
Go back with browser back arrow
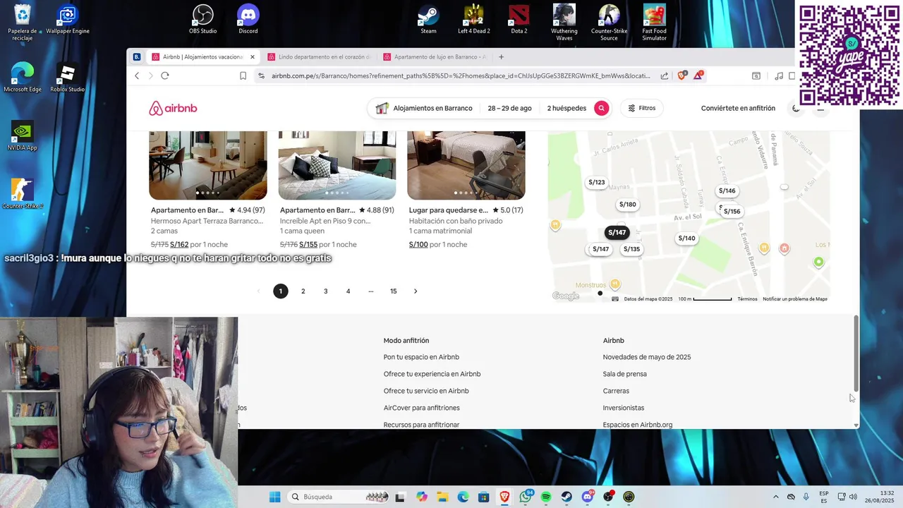pos(137,75)
